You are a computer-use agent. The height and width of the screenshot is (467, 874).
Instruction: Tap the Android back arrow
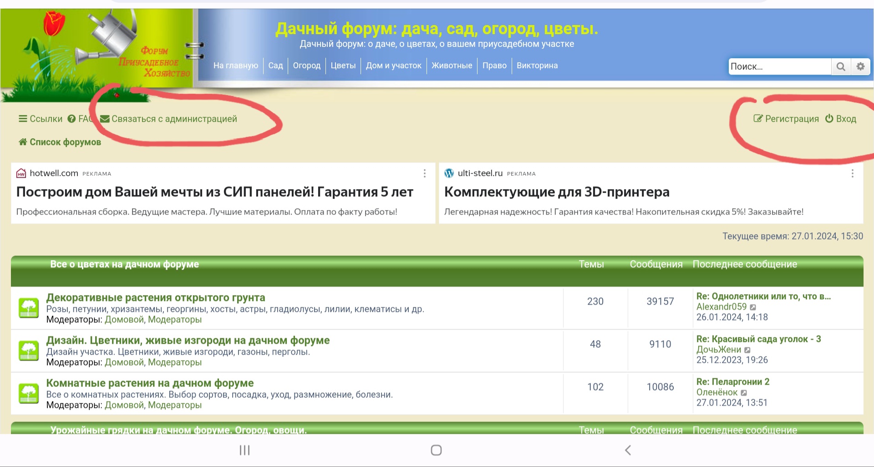(628, 450)
